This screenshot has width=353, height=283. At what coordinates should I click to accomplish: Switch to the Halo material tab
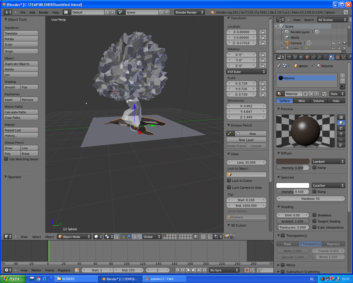[336, 101]
